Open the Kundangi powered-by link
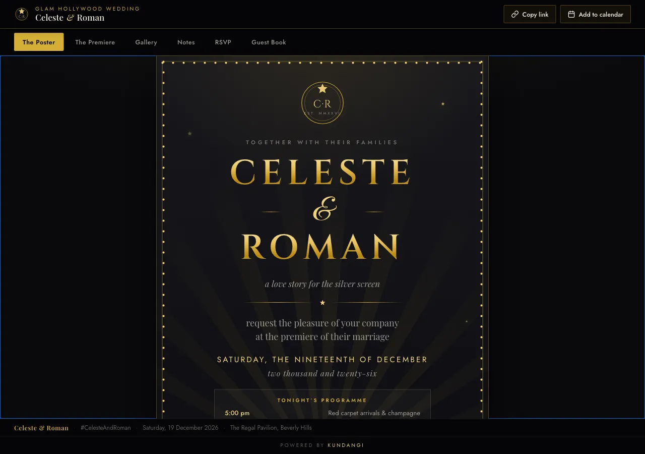Viewport: 645px width, 454px height. 346,445
